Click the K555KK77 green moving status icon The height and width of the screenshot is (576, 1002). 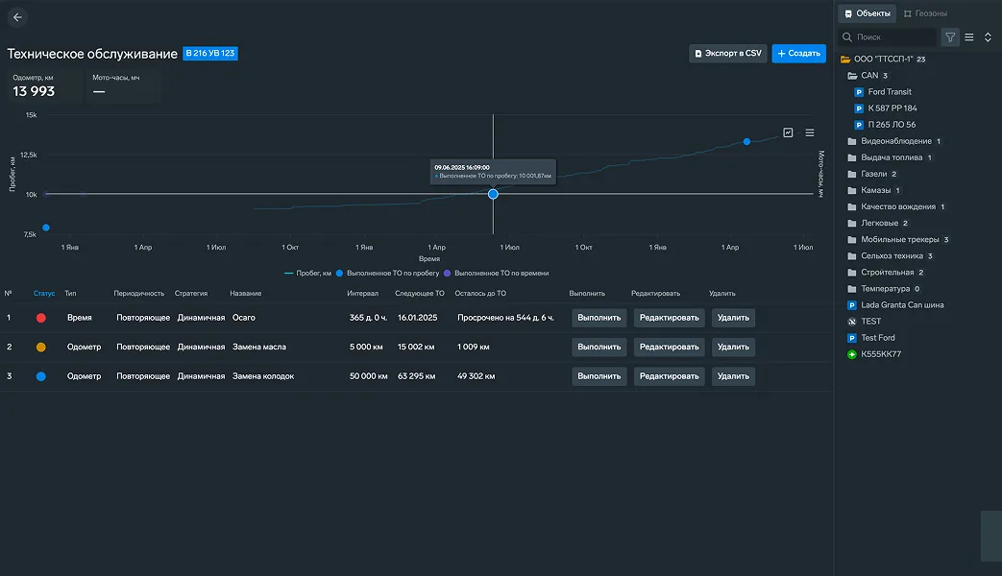pyautogui.click(x=852, y=354)
